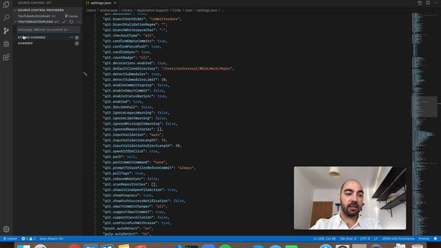
Task: Open the Manage gear menu
Action: [x=6, y=229]
